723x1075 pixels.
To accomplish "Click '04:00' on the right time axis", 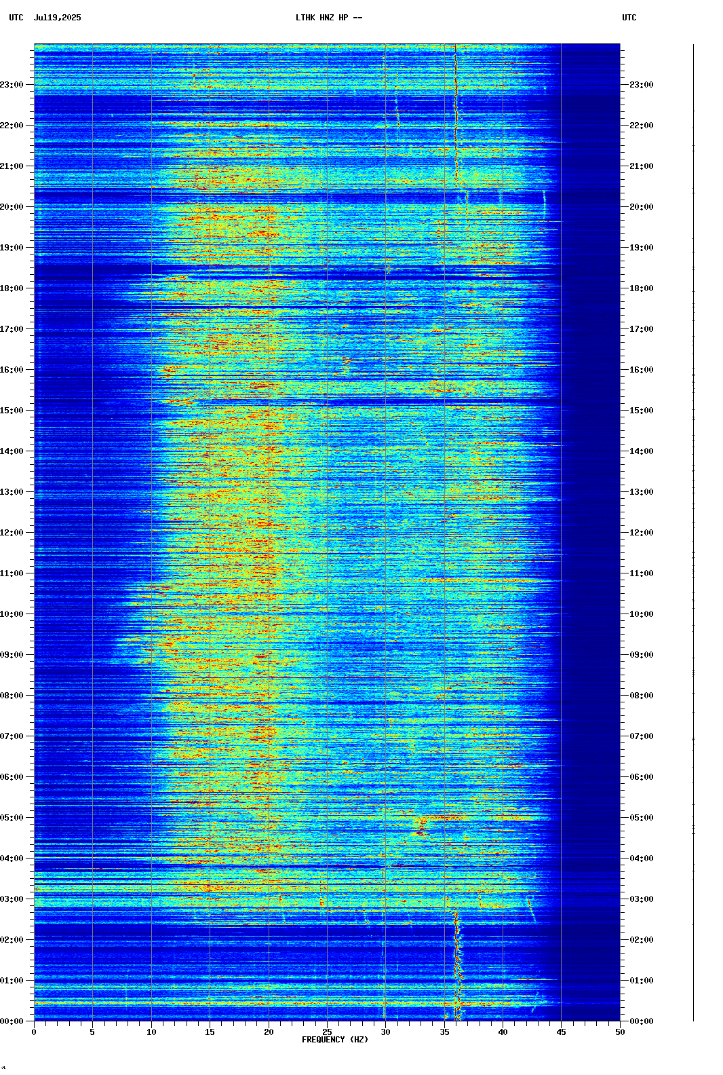I will point(642,859).
